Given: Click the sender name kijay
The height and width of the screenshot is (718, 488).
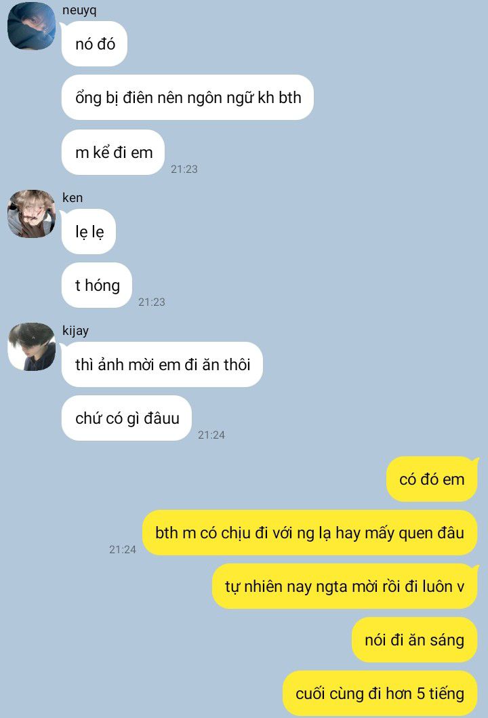Looking at the screenshot, I should coord(75,331).
